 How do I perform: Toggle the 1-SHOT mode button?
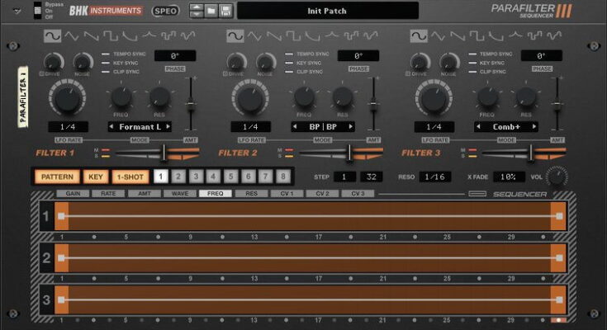pos(130,177)
